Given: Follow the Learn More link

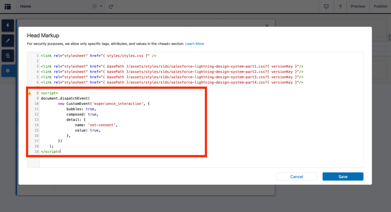Looking at the screenshot, I should point(194,44).
